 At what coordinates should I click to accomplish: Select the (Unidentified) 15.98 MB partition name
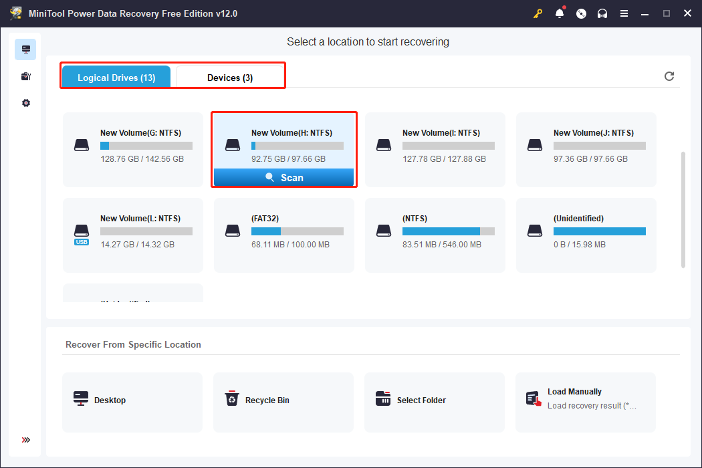click(x=578, y=218)
